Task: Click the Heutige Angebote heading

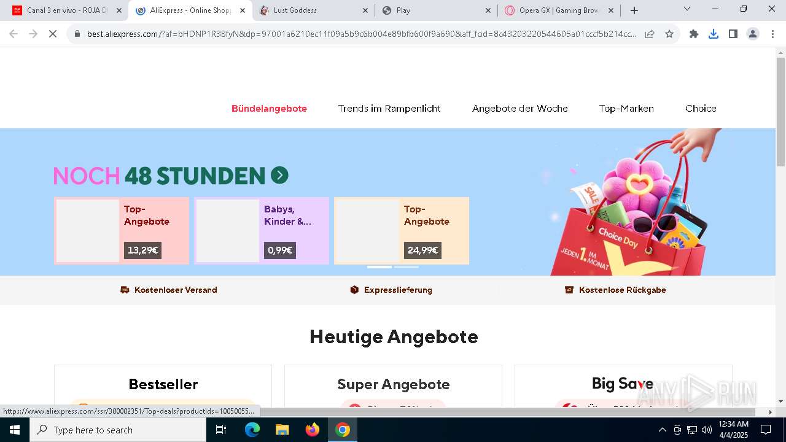Action: [394, 336]
